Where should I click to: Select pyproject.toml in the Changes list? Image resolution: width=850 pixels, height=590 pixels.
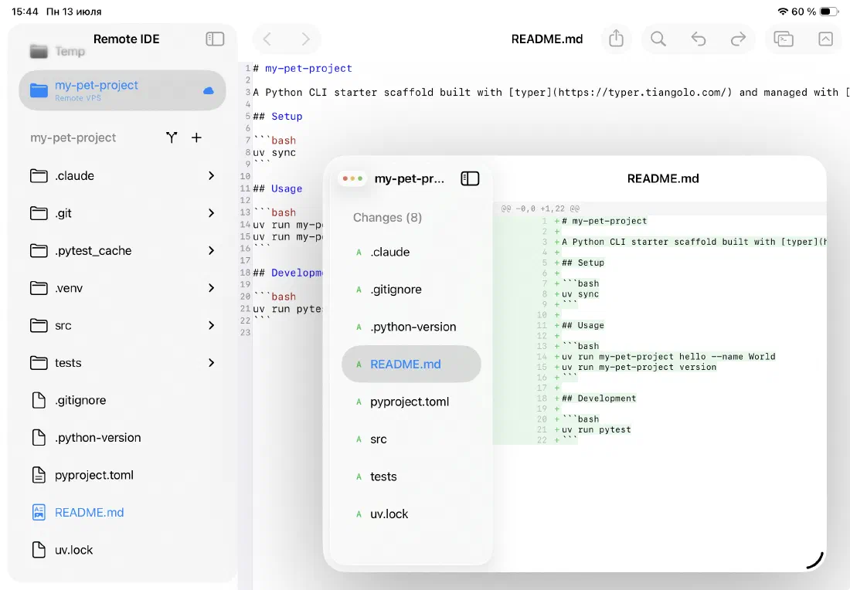[x=411, y=402]
